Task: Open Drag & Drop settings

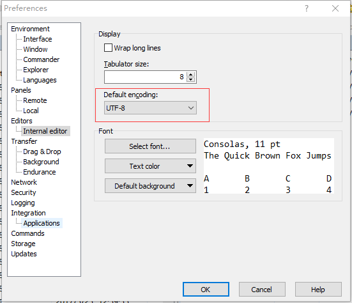Action: click(x=42, y=151)
